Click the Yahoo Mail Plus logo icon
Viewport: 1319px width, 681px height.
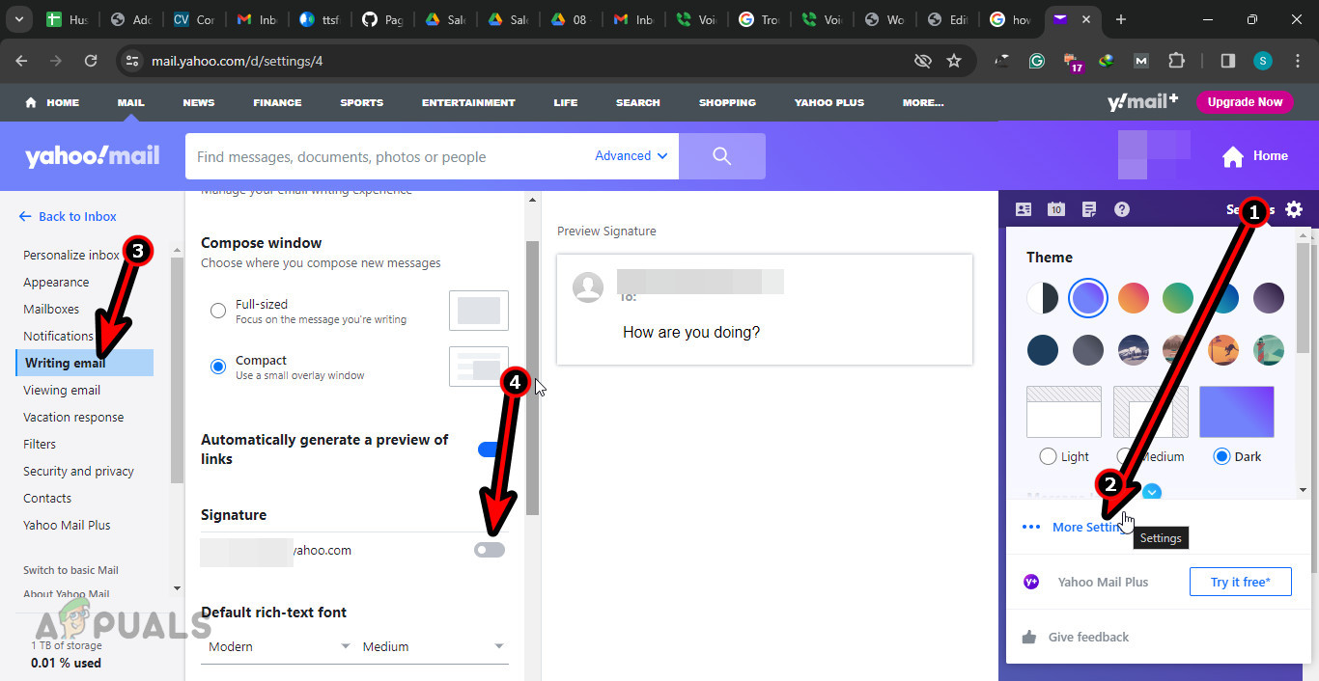coord(1030,581)
